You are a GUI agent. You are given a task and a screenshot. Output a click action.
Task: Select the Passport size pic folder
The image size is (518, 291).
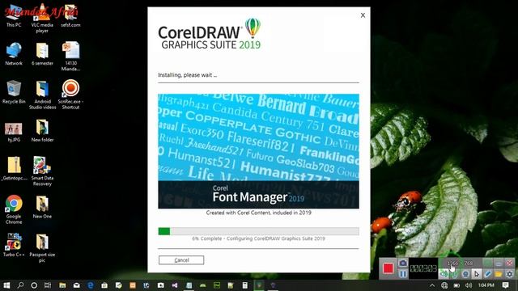(x=42, y=248)
